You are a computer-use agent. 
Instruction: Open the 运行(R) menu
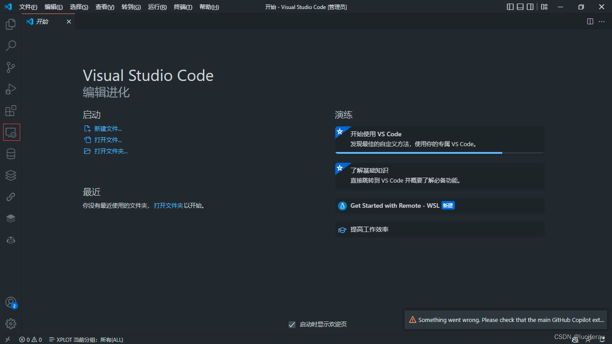point(157,7)
